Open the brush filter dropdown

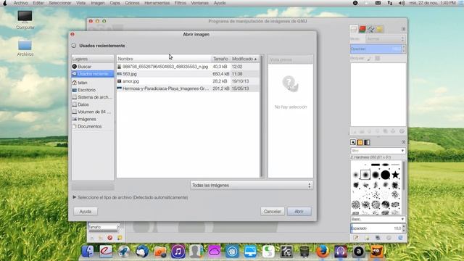coord(378,151)
